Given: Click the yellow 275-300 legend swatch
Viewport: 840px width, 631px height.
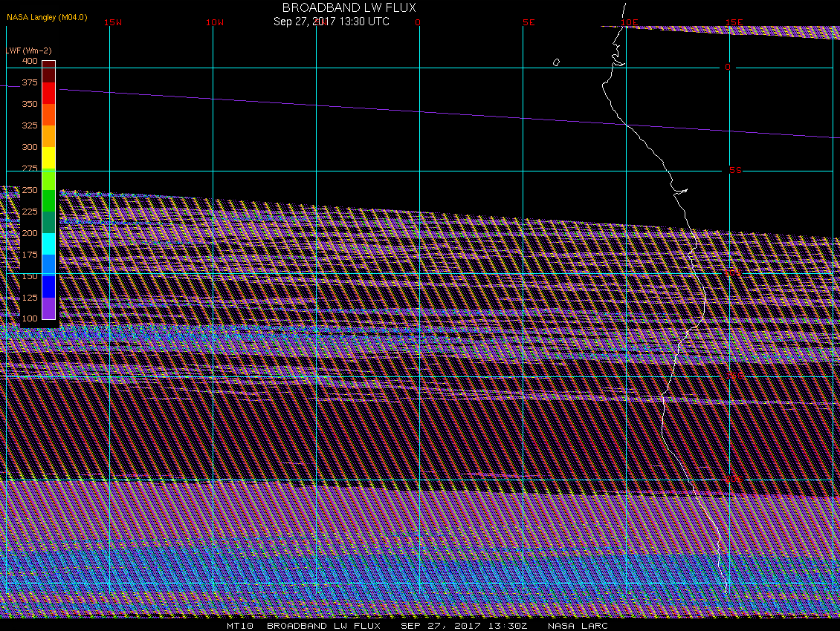Looking at the screenshot, I should click(x=49, y=158).
